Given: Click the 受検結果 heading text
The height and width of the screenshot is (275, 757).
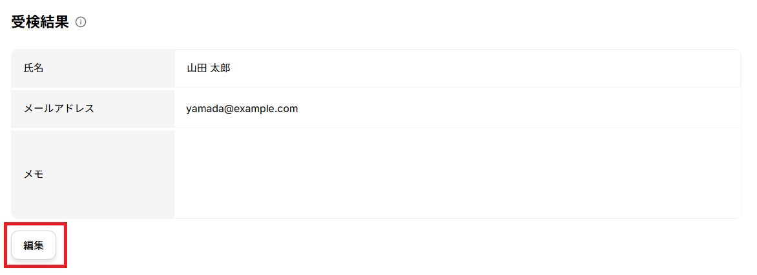Looking at the screenshot, I should coord(40,22).
